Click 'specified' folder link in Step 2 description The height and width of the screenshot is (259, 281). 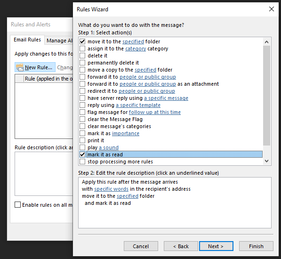pos(128,196)
